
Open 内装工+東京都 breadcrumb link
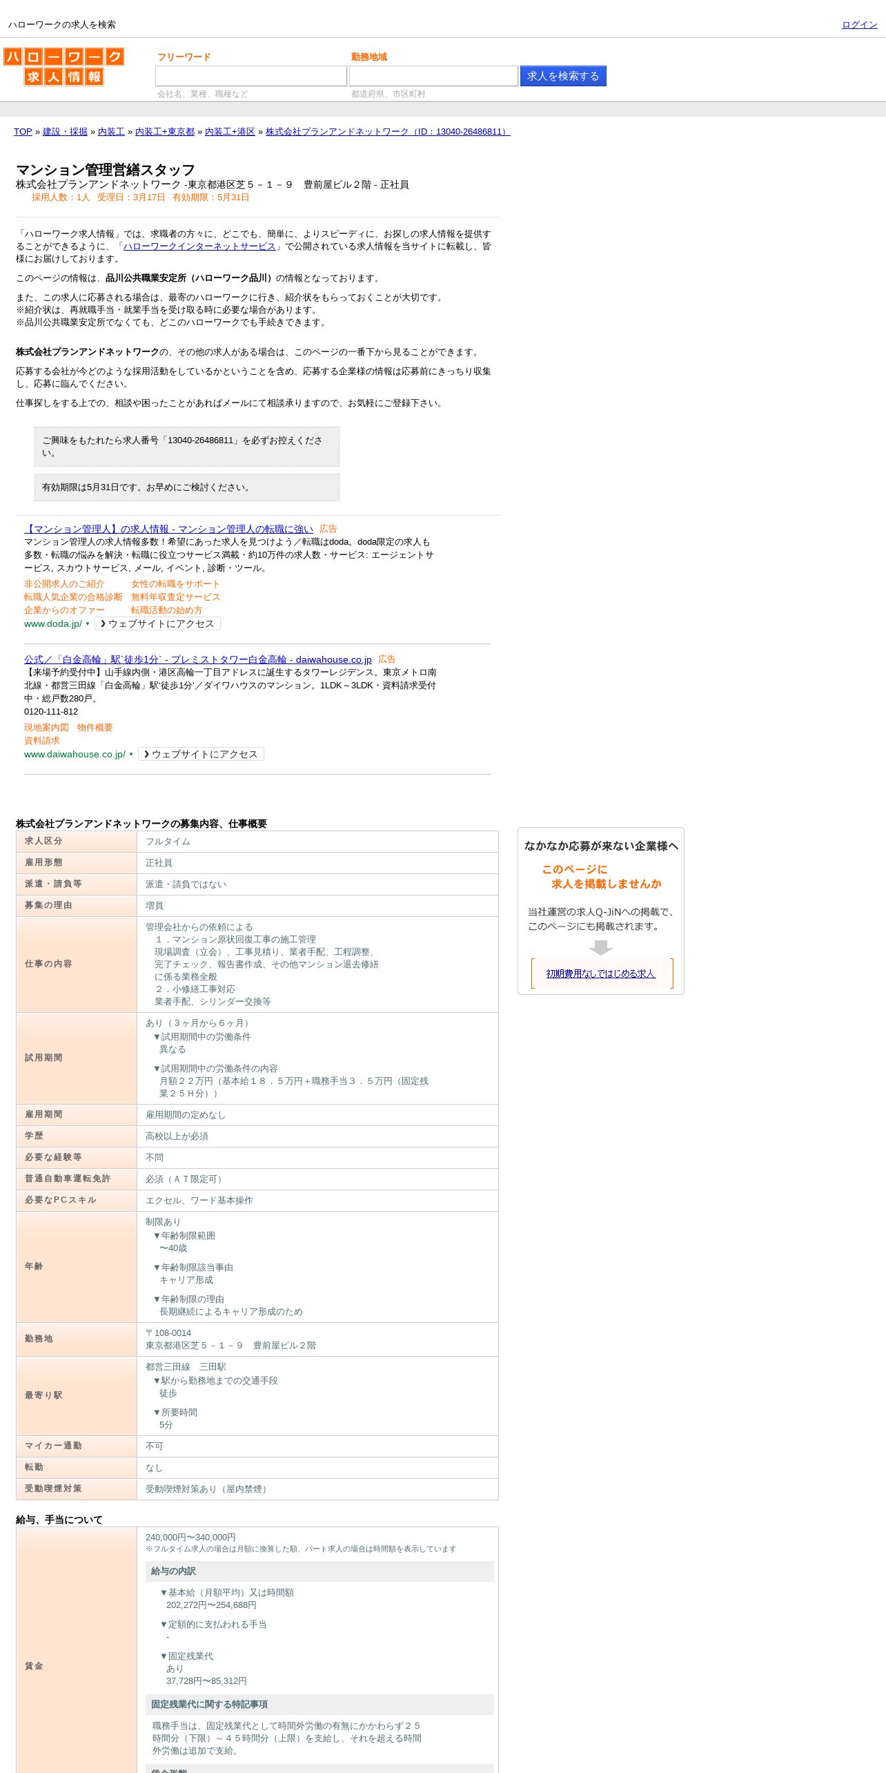click(165, 131)
